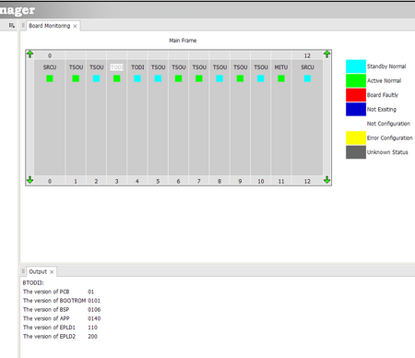Click the Standby Normal cyan legend swatch
Viewport: 415px width, 358px height.
[356, 66]
